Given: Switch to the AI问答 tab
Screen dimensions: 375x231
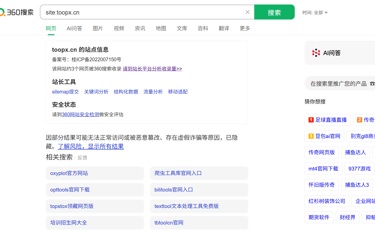Looking at the screenshot, I should tap(74, 28).
